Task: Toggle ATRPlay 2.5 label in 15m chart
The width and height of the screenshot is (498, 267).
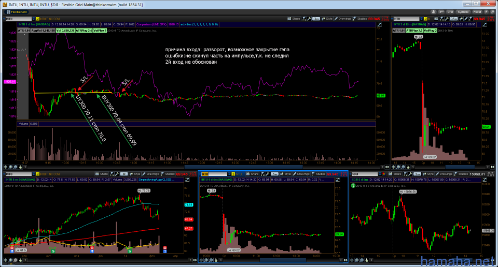Action: click(414, 31)
